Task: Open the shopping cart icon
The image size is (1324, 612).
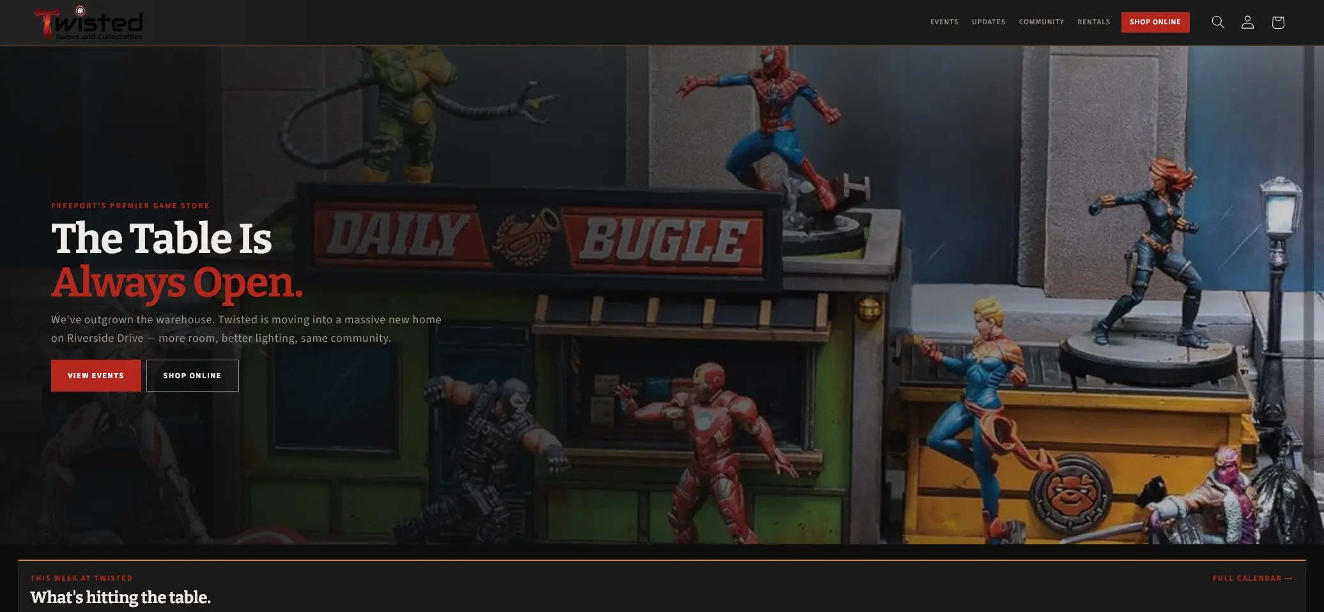Action: pos(1277,22)
